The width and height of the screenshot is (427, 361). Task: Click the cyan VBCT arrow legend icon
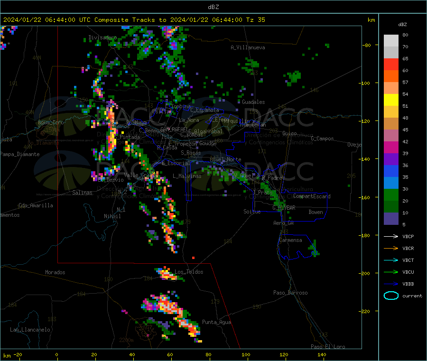(391, 260)
